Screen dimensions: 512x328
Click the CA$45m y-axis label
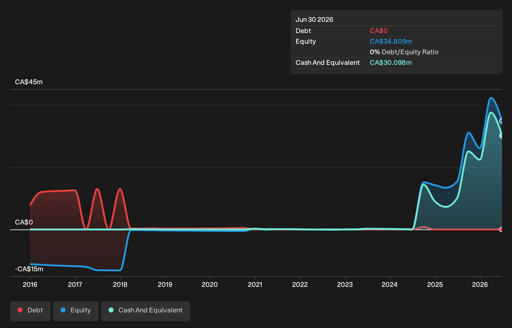pos(29,82)
